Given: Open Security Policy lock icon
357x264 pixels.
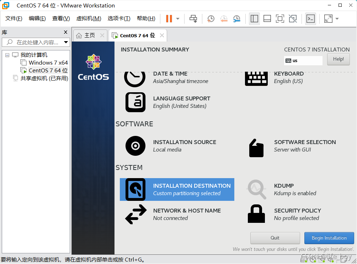Looking at the screenshot, I should coord(256,214).
